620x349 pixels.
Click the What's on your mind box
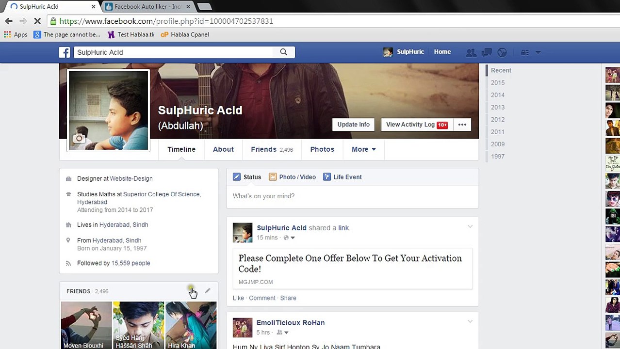[x=353, y=196]
